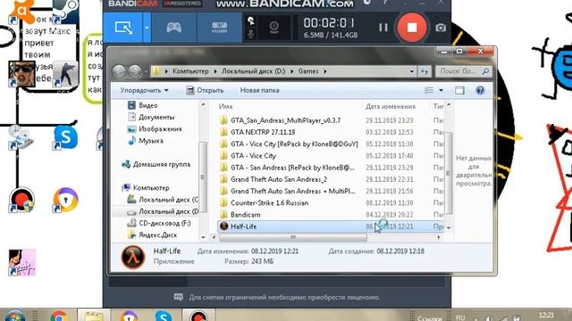The image size is (572, 321).
Task: Open Windows Start menu
Action: click(x=14, y=316)
